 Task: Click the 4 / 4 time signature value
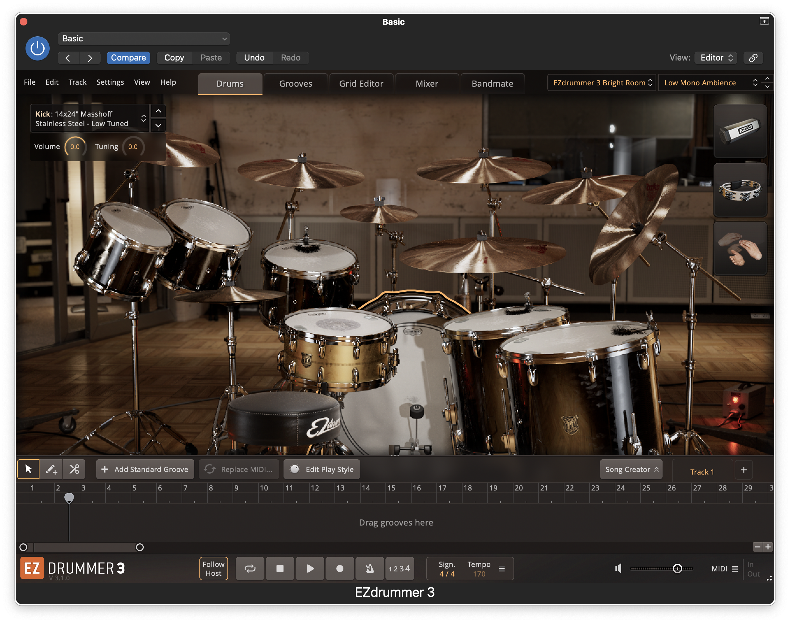tap(447, 574)
